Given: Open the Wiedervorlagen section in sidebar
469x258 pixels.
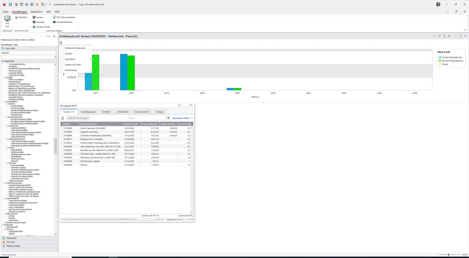Looking at the screenshot, I should [x=29, y=246].
